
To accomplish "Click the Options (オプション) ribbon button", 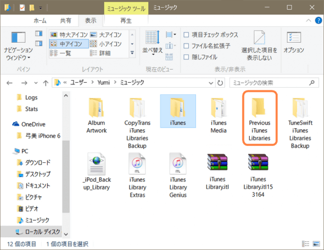I will pos(294,43).
